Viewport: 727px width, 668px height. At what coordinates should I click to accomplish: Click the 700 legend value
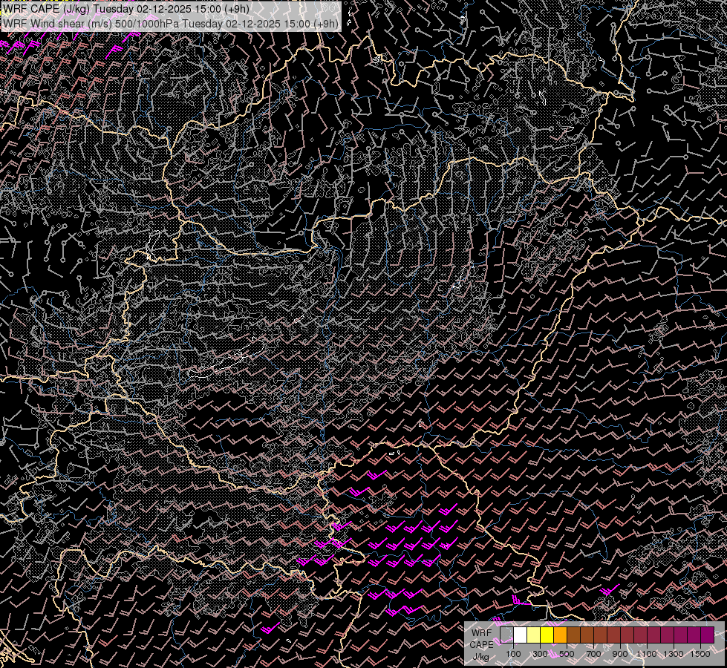tap(593, 654)
